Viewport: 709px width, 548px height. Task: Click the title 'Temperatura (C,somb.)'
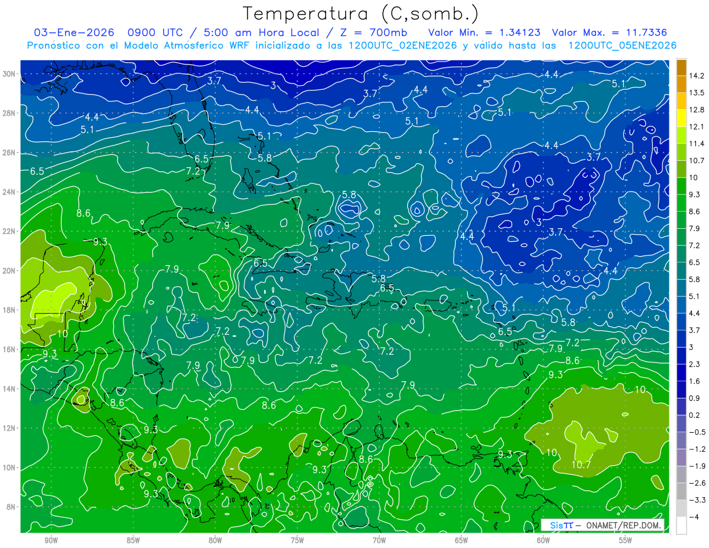[x=361, y=14]
